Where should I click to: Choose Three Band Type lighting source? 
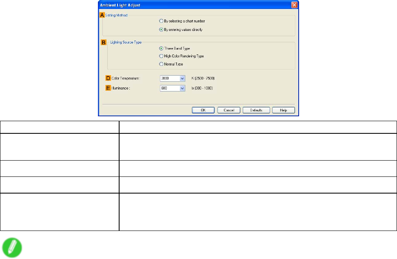pos(175,48)
